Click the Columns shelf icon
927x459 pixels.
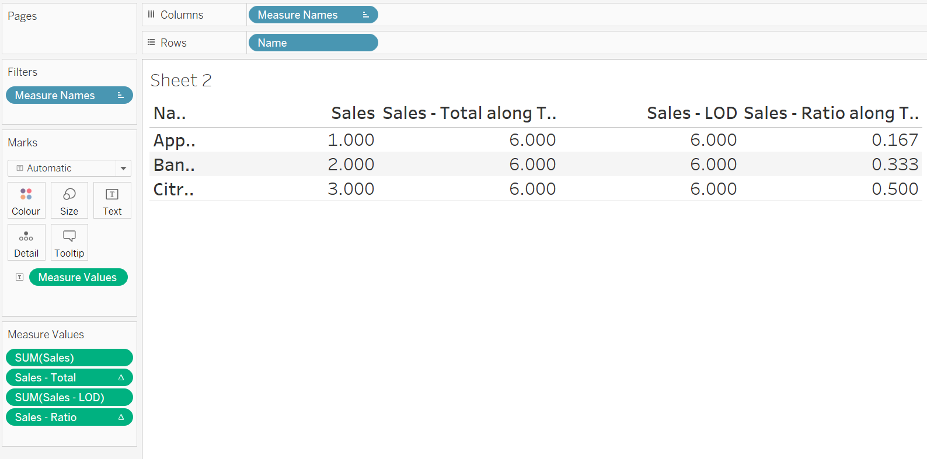click(x=151, y=15)
